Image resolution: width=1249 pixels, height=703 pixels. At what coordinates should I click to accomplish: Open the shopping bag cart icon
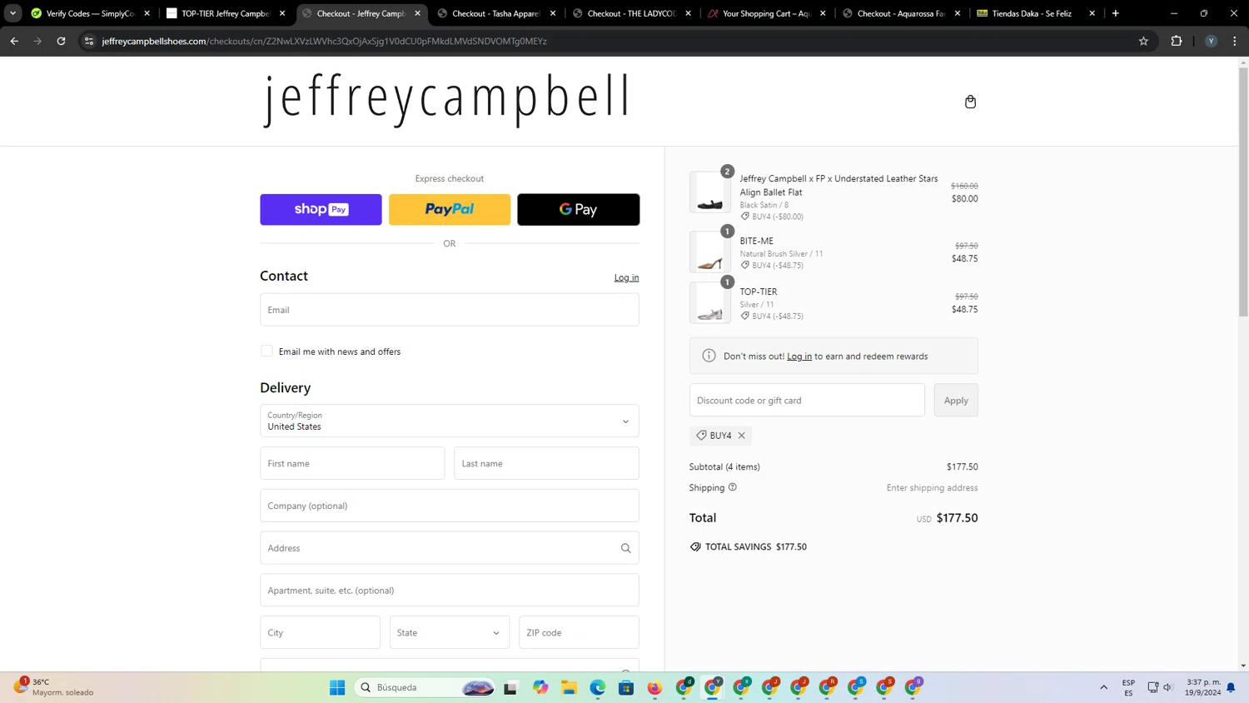click(970, 102)
